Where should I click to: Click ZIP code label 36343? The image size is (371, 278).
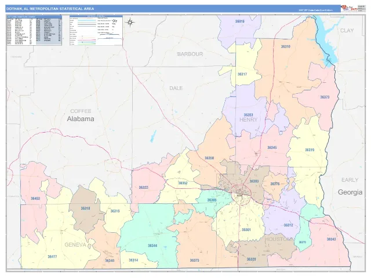tap(331, 239)
